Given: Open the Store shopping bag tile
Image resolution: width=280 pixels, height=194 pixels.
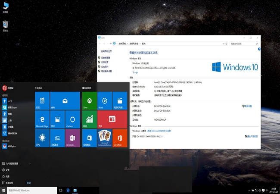Looking at the screenshot, I should click(90, 138).
